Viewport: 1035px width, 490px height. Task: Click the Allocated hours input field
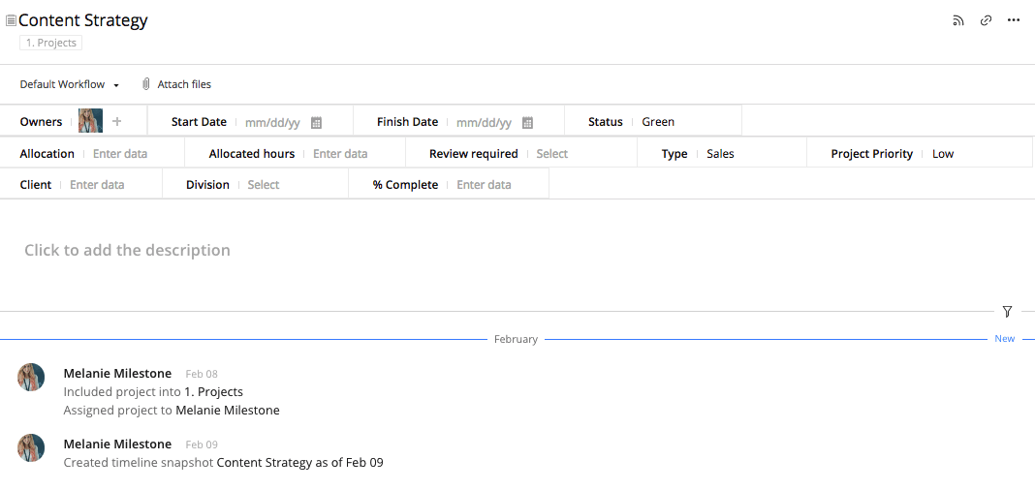(x=340, y=154)
